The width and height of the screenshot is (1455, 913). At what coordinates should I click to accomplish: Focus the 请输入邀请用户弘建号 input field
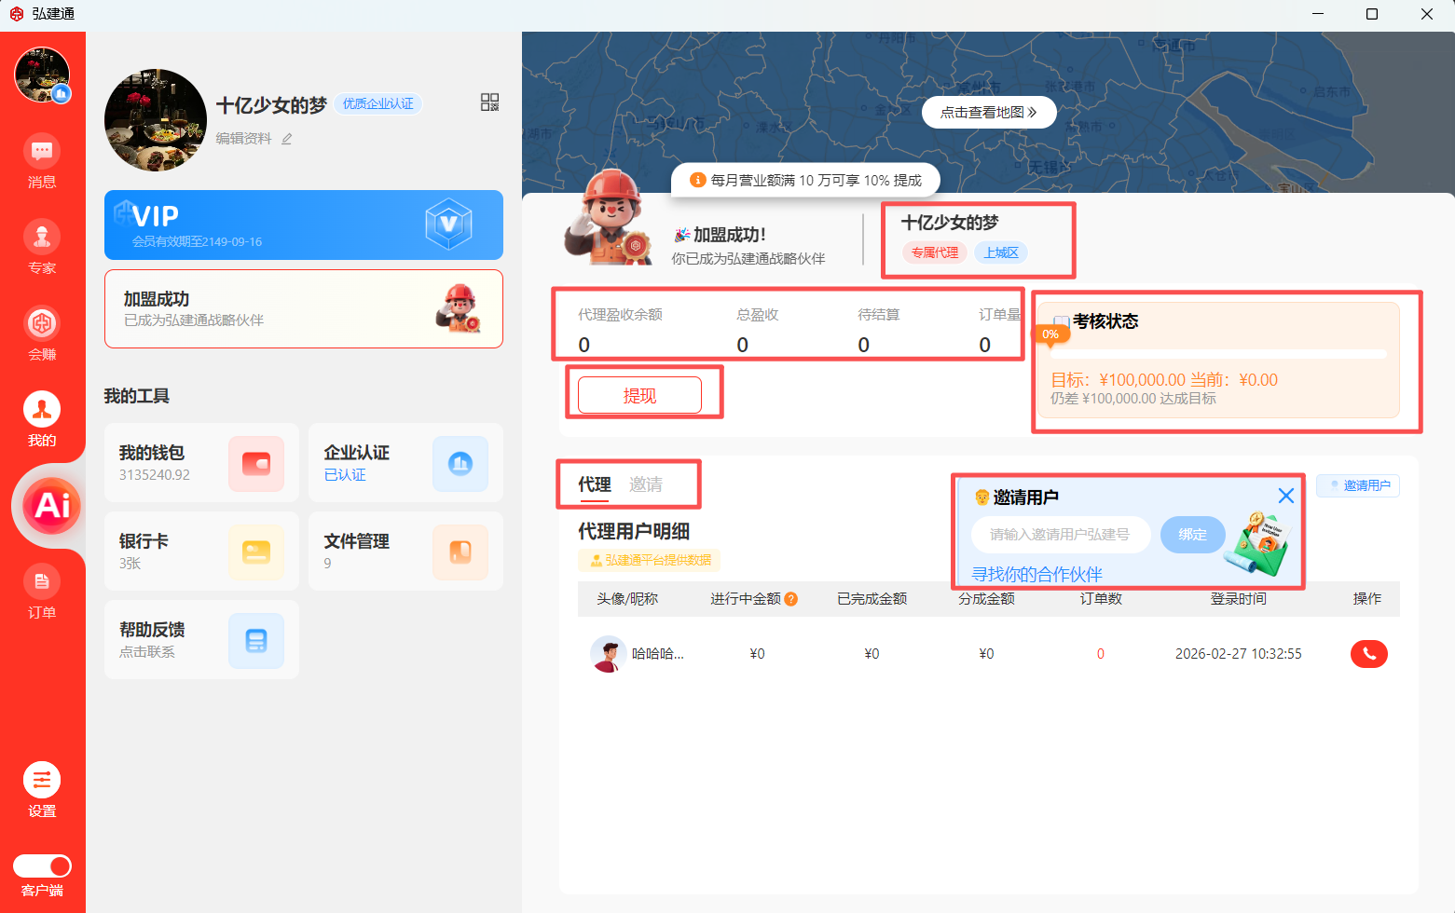coord(1060,535)
